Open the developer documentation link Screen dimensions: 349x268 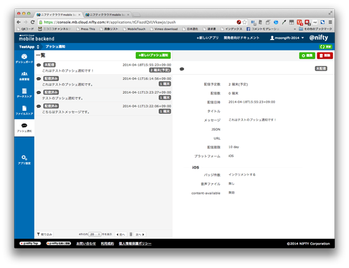pos(242,38)
